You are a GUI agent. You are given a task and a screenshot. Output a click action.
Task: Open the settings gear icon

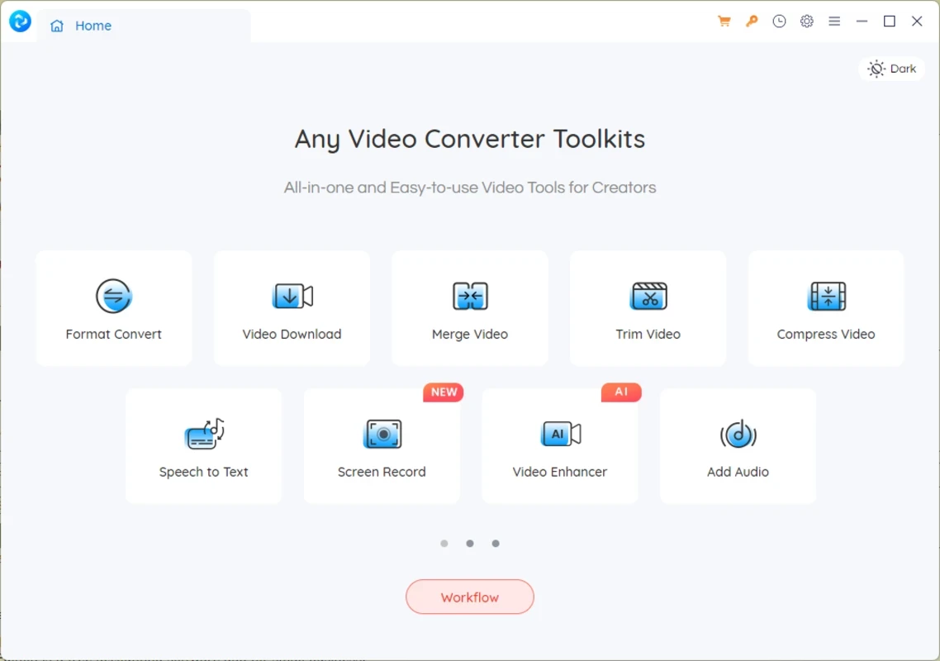pos(807,21)
